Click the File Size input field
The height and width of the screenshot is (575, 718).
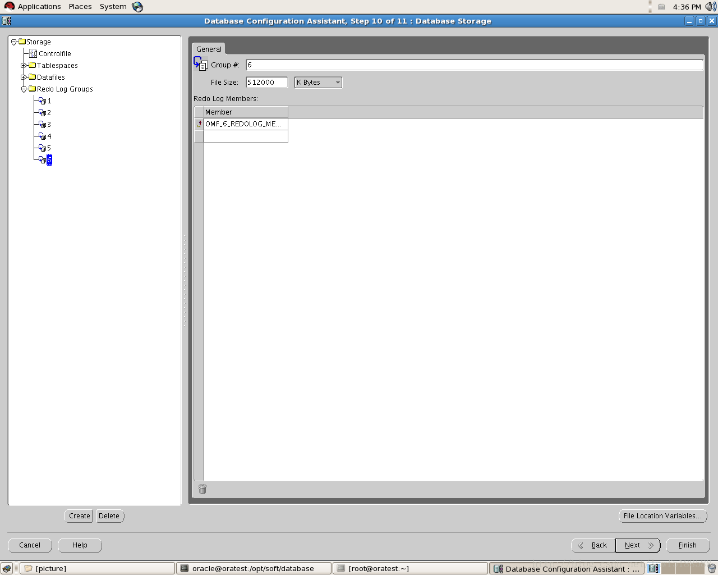pyautogui.click(x=267, y=83)
